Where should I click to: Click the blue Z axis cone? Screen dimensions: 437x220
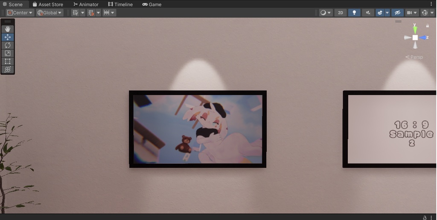tap(423, 37)
